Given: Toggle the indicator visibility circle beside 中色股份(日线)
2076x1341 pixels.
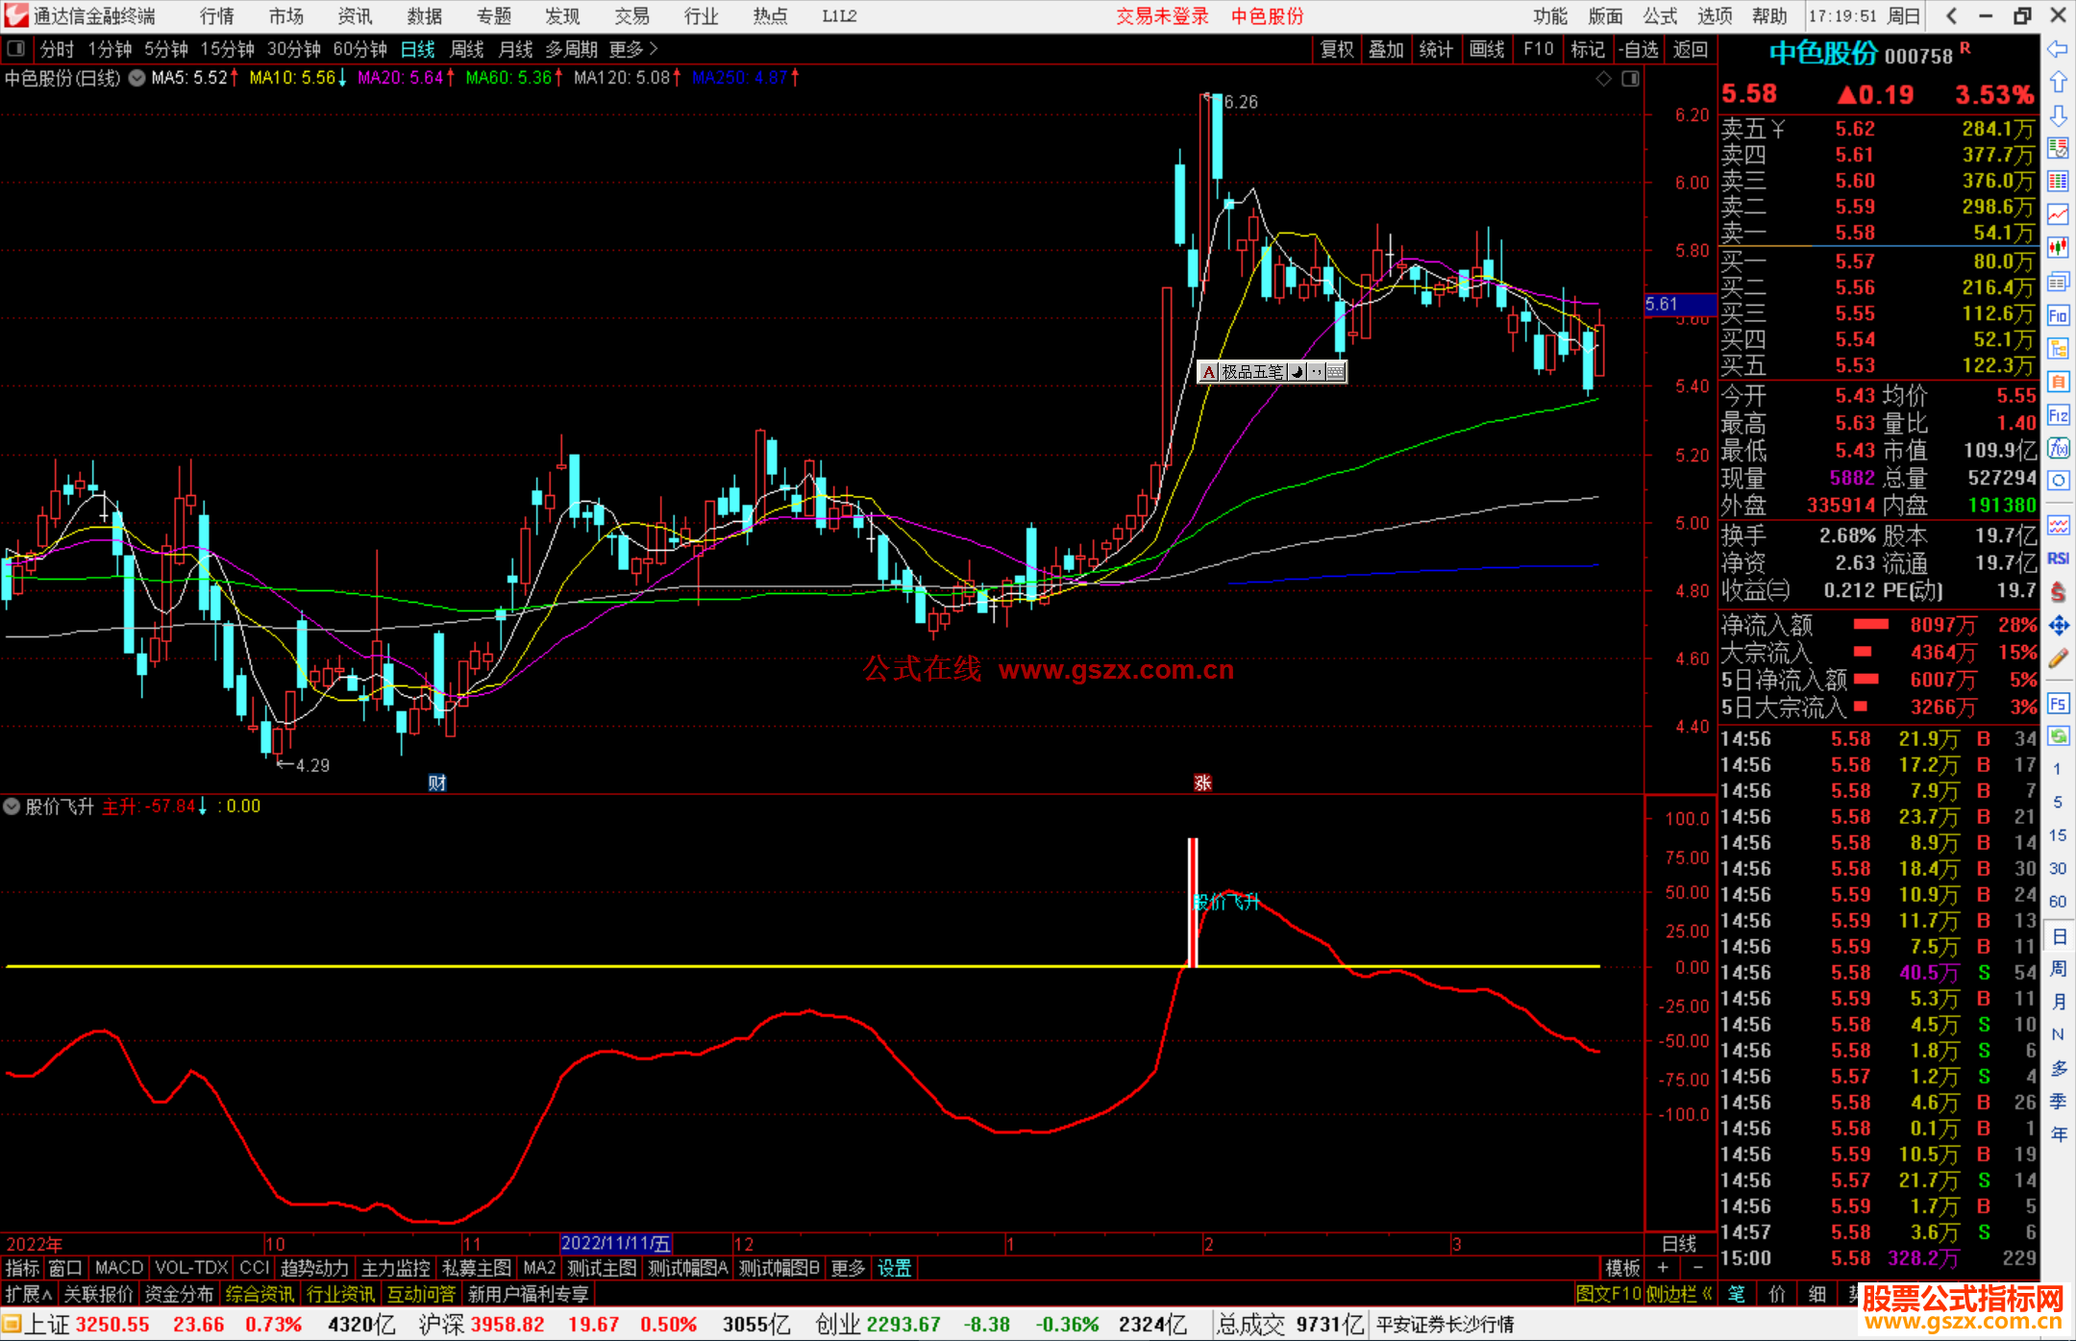Looking at the screenshot, I should pyautogui.click(x=137, y=78).
